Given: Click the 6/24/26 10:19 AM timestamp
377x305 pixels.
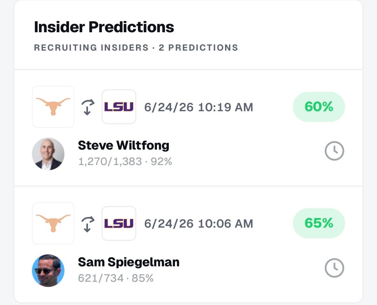Looking at the screenshot, I should pyautogui.click(x=198, y=107).
